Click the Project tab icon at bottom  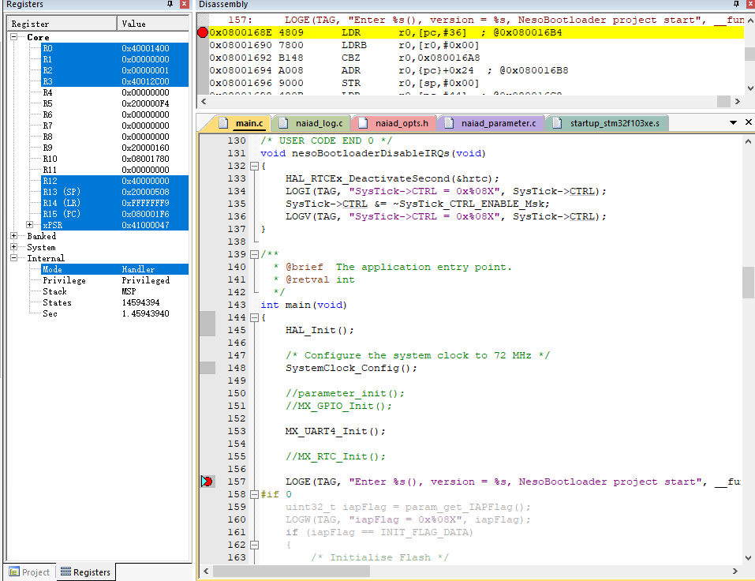pyautogui.click(x=13, y=572)
